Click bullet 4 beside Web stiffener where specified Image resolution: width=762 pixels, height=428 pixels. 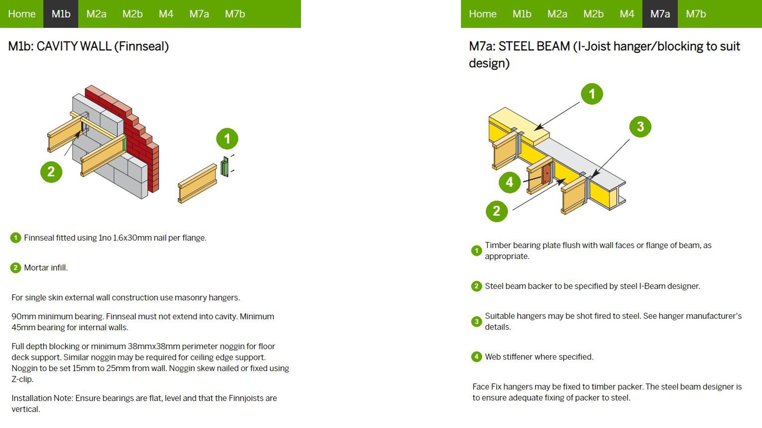tap(476, 357)
